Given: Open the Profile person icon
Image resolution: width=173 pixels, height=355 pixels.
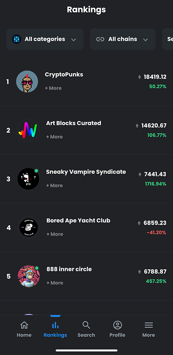Looking at the screenshot, I should click(x=117, y=325).
